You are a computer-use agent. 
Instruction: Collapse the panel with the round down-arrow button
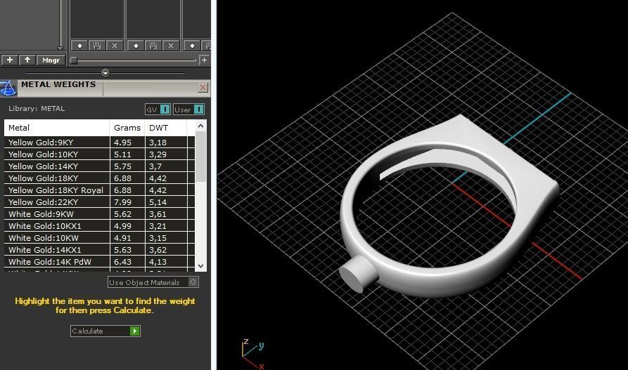105,73
